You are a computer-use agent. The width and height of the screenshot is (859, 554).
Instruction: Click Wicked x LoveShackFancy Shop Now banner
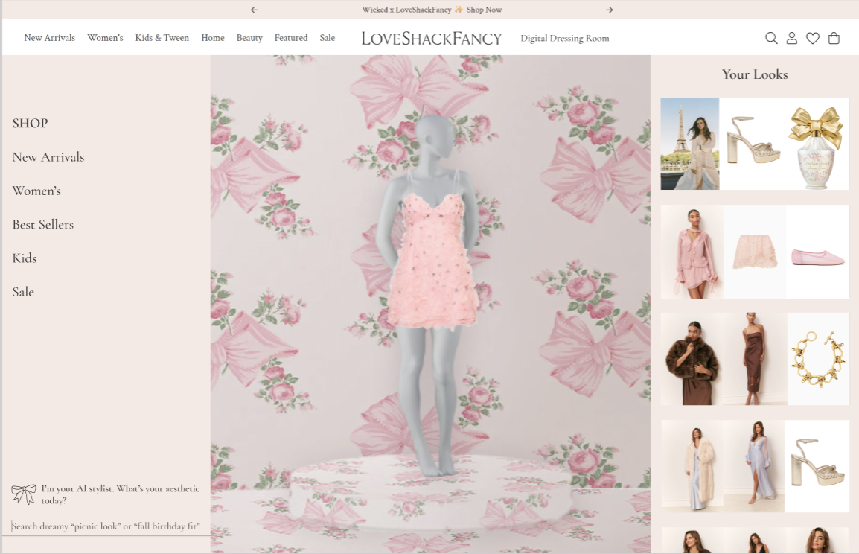432,10
